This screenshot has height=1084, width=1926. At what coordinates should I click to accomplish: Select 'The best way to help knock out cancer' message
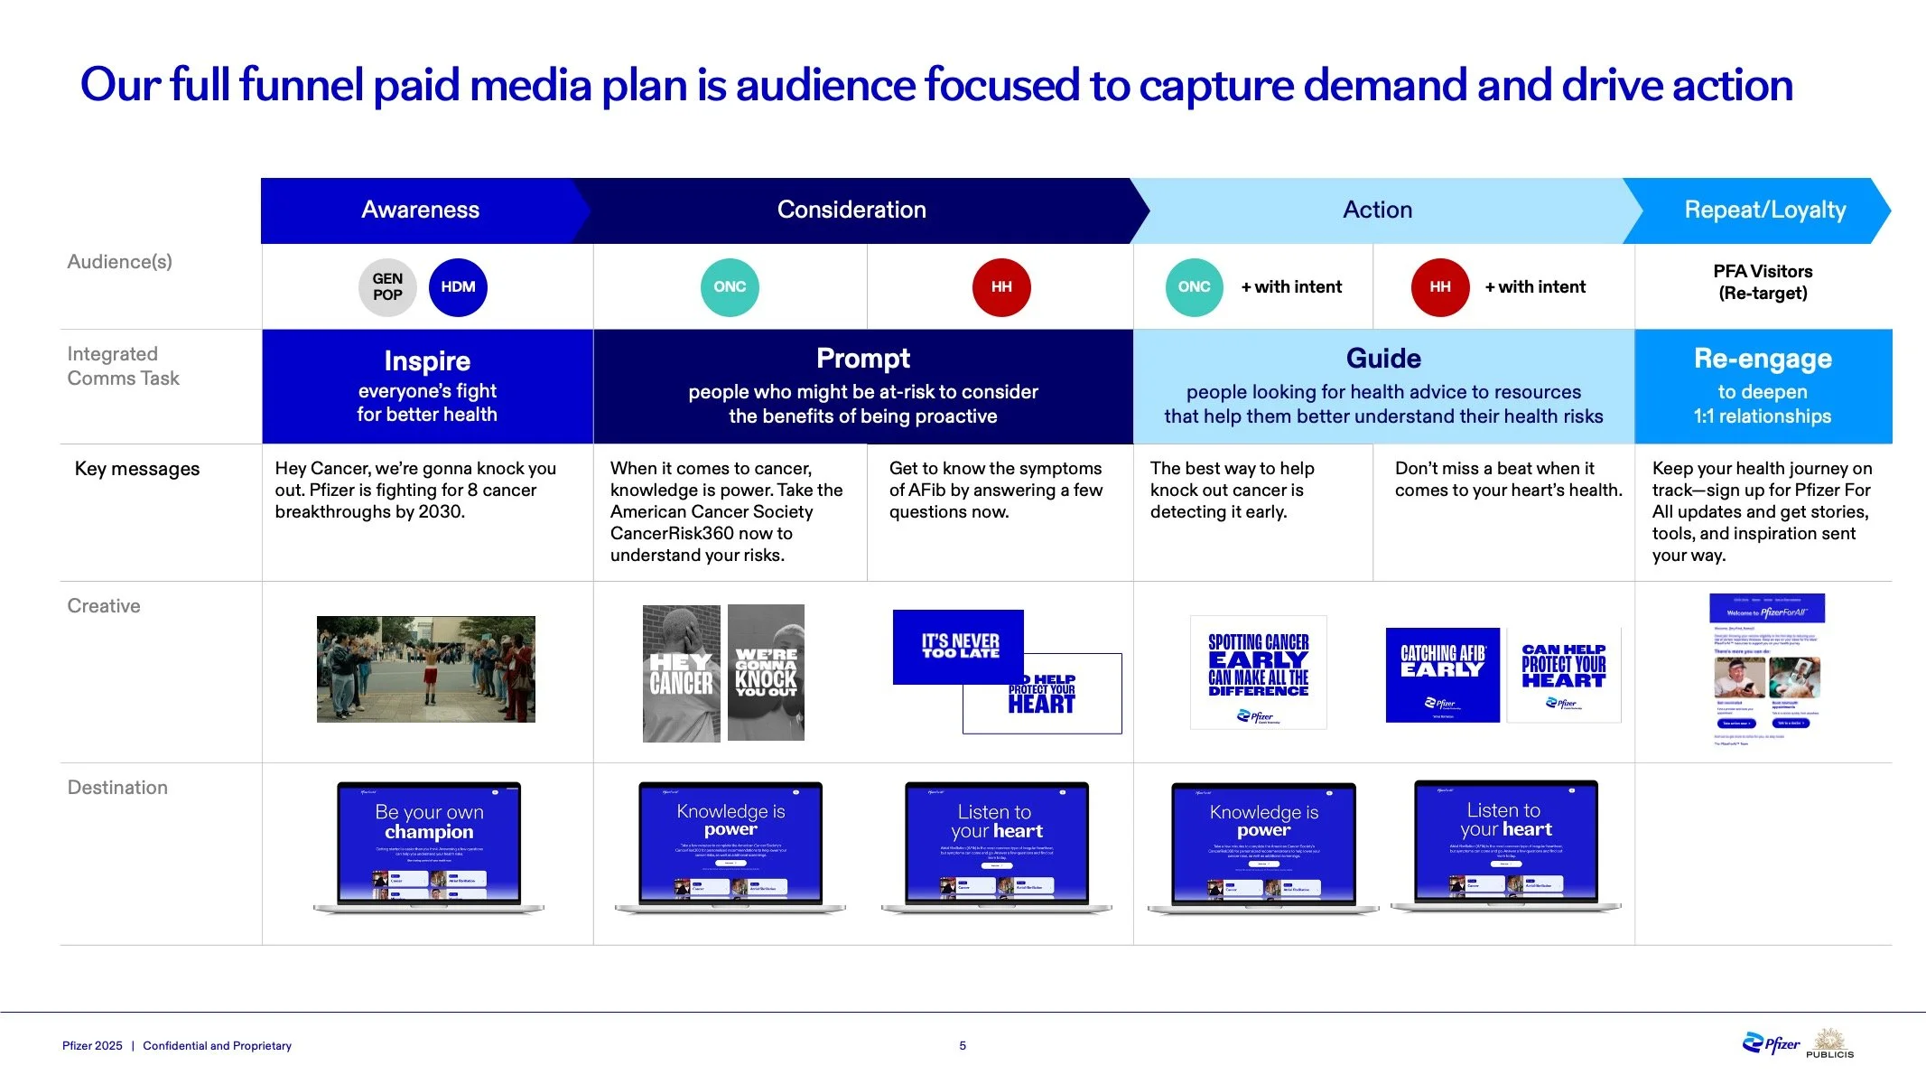pyautogui.click(x=1233, y=490)
